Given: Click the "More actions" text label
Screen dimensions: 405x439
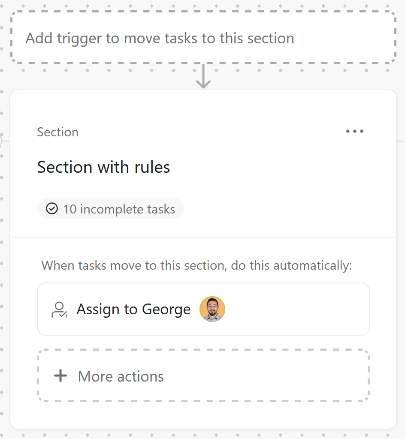Looking at the screenshot, I should (121, 376).
